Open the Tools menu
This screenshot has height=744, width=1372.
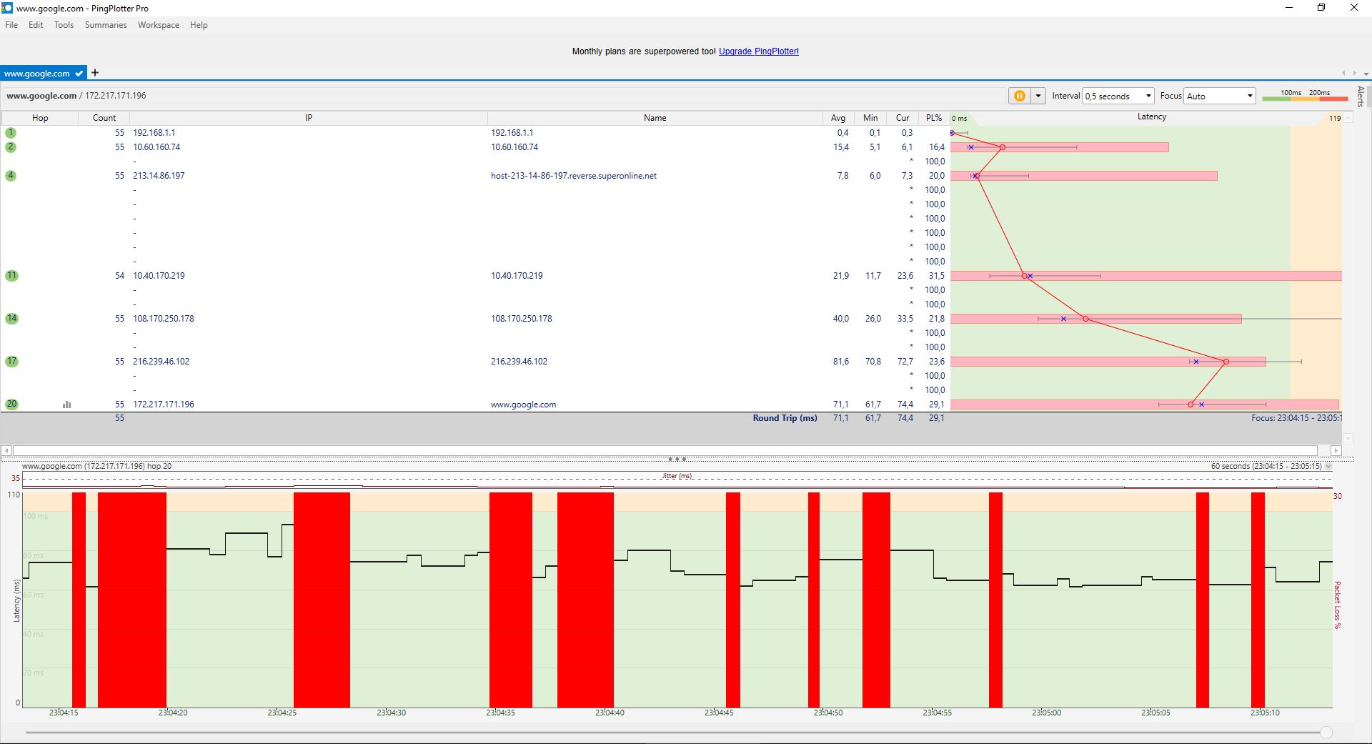click(64, 25)
